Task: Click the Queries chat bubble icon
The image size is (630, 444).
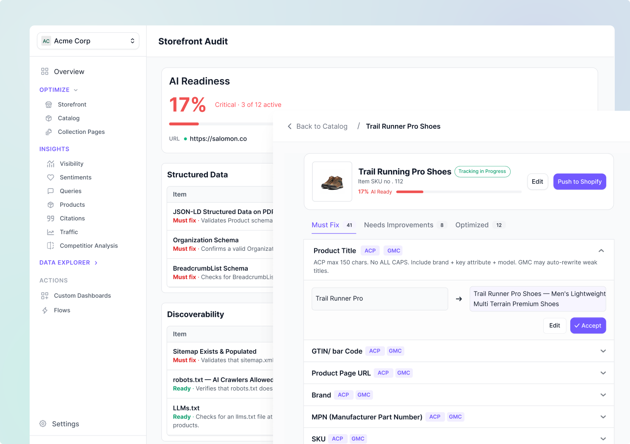Action: [x=50, y=191]
